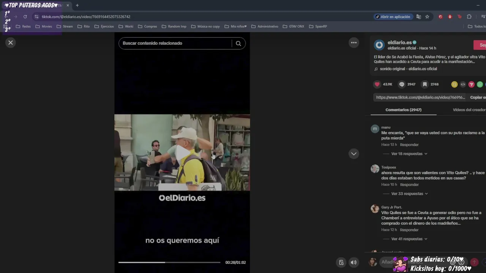Open the Ejercicios bookmarks folder

pos(104,27)
